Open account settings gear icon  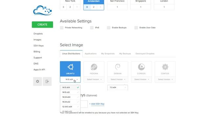coord(37,81)
